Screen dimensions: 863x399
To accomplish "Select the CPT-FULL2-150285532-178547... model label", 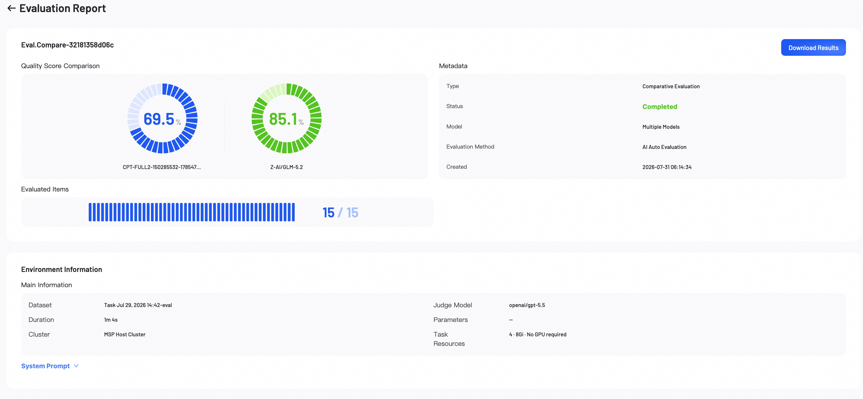I will [x=162, y=167].
